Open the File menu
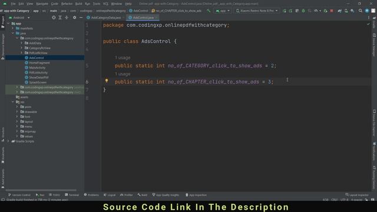Screen dimensions: 377x212 [x=13, y=4]
